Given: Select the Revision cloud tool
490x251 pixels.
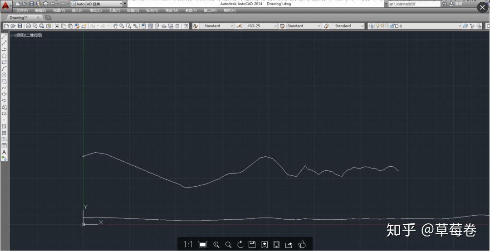Looking at the screenshot, I should point(4,82).
